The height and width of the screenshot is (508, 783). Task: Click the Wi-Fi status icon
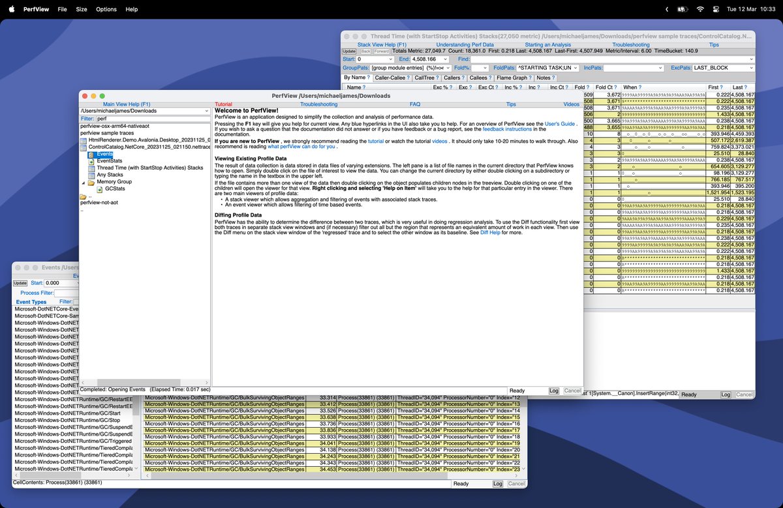(x=699, y=9)
